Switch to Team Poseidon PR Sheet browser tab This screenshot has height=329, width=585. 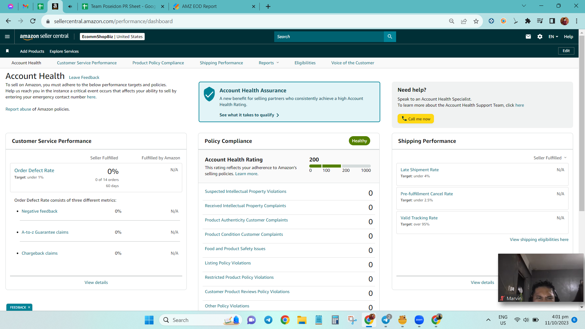click(123, 6)
